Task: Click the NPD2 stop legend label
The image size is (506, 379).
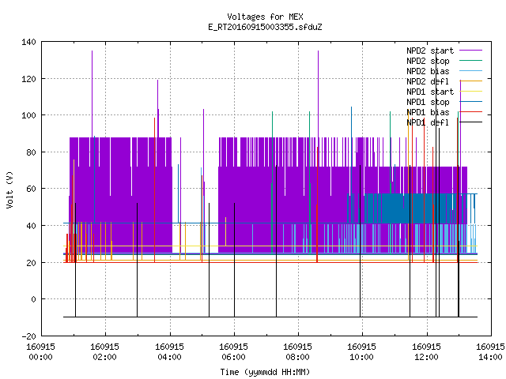Action: point(428,61)
